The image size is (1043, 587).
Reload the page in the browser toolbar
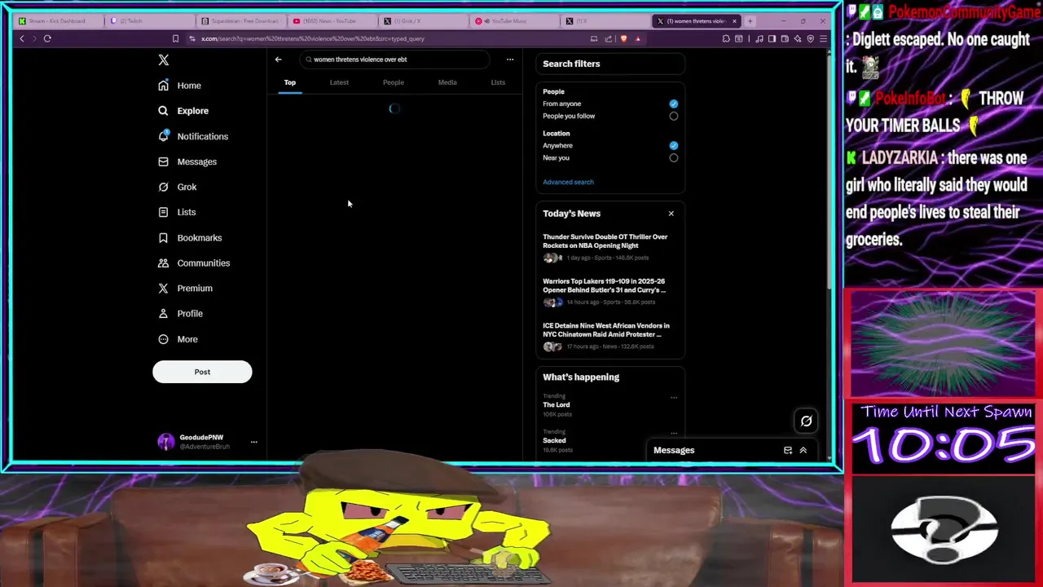coord(47,38)
